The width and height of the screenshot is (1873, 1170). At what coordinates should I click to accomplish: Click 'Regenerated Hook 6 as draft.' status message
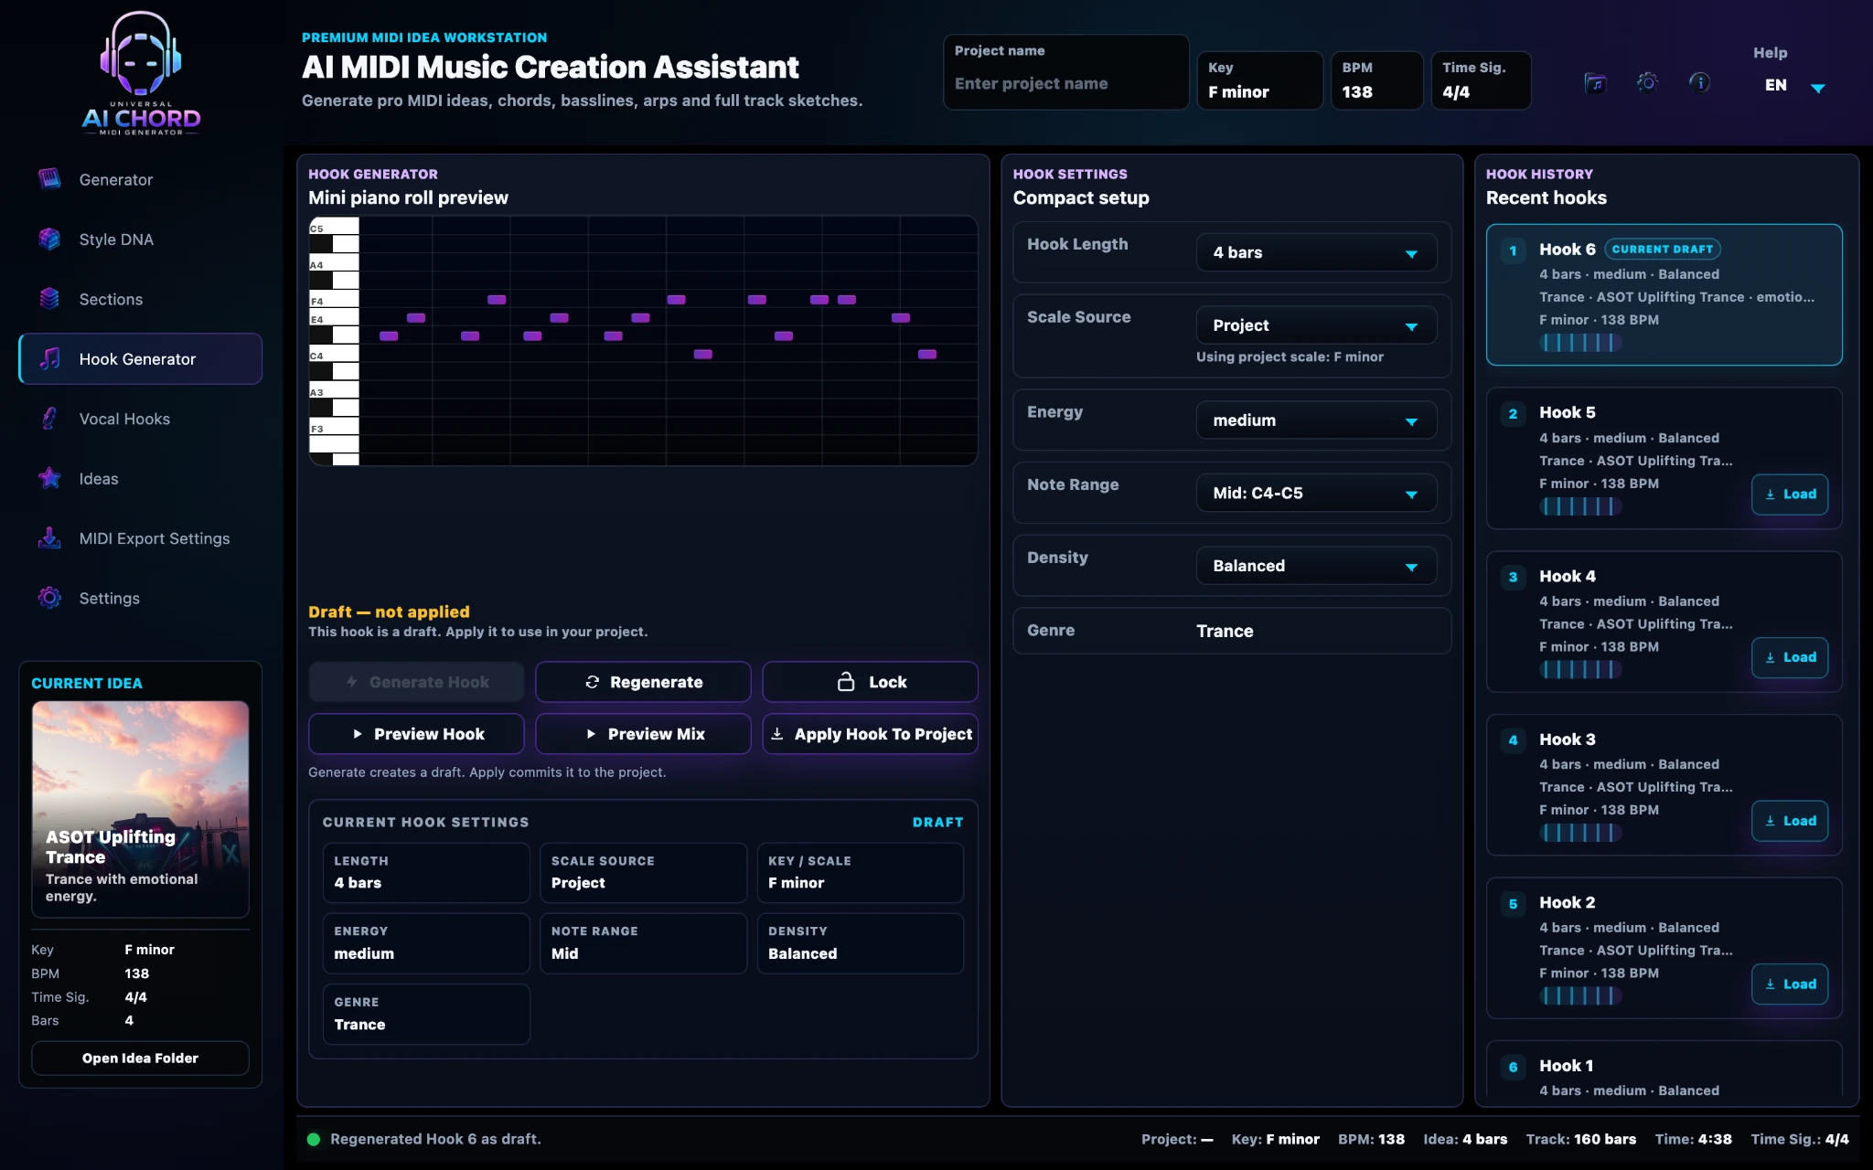[435, 1139]
